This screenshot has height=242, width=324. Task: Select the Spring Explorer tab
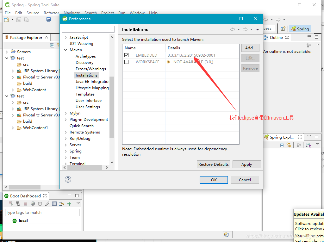[x=281, y=137]
